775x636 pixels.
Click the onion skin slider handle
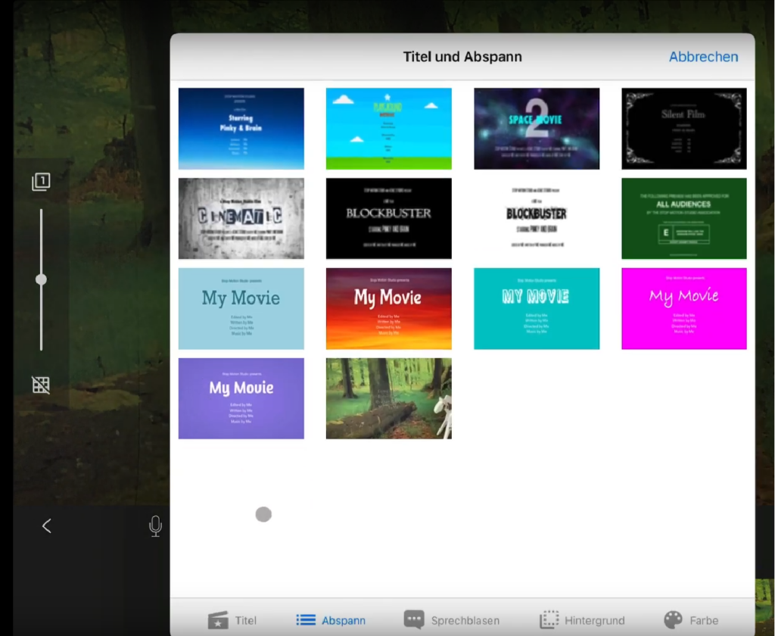[x=41, y=279]
